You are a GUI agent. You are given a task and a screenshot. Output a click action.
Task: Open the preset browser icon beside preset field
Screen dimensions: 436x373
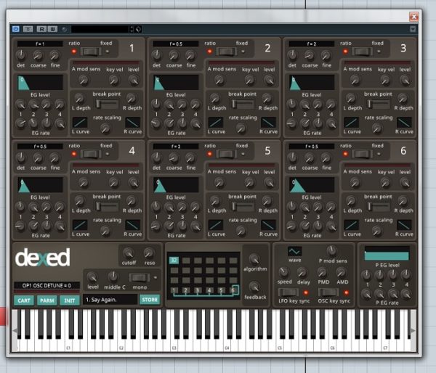[139, 29]
